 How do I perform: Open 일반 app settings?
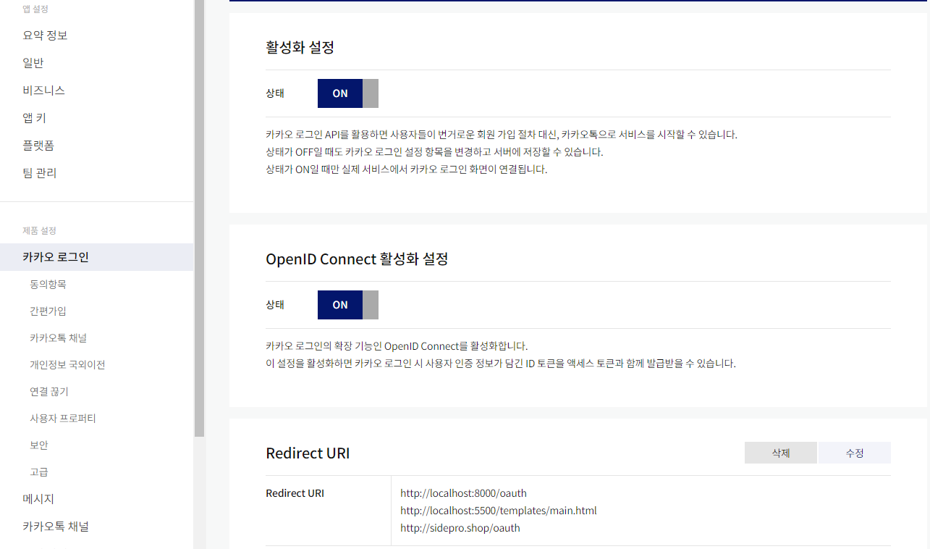[x=33, y=63]
